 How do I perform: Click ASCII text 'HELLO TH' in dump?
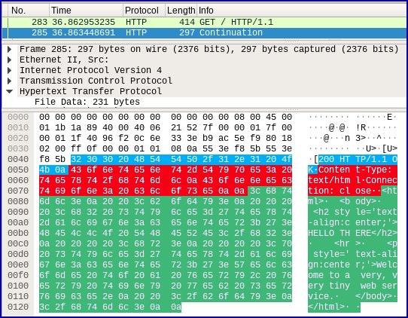point(329,233)
